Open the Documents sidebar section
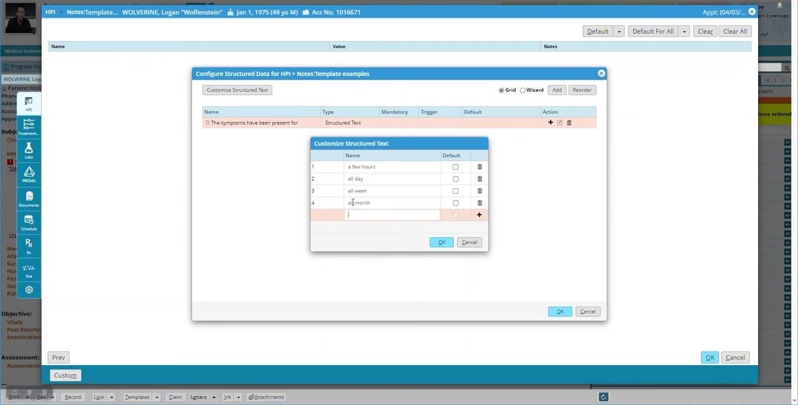The image size is (798, 405). point(29,199)
